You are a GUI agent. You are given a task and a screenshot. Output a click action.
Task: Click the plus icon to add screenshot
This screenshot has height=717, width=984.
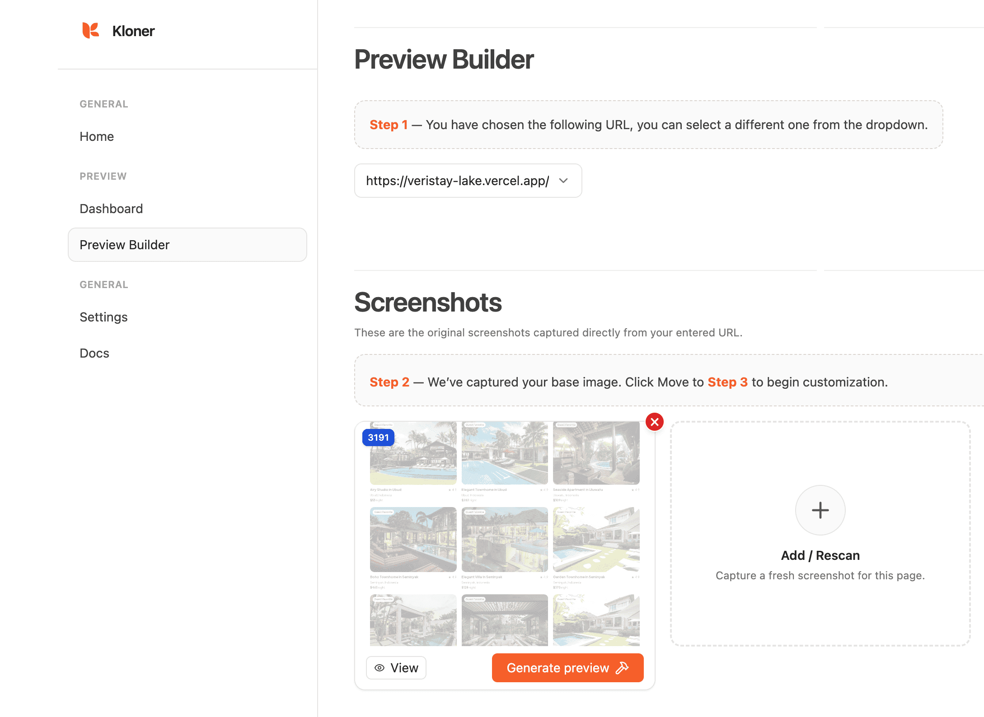(820, 510)
